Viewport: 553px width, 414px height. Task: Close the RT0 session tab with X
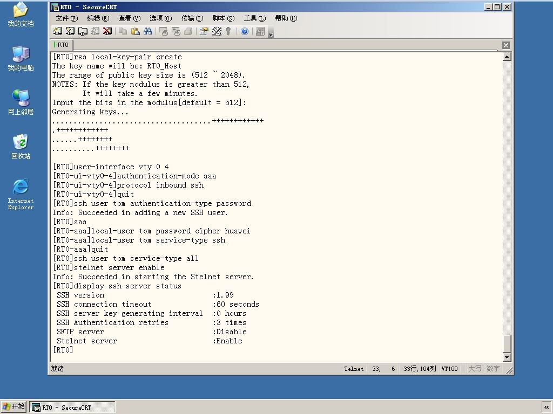point(505,45)
